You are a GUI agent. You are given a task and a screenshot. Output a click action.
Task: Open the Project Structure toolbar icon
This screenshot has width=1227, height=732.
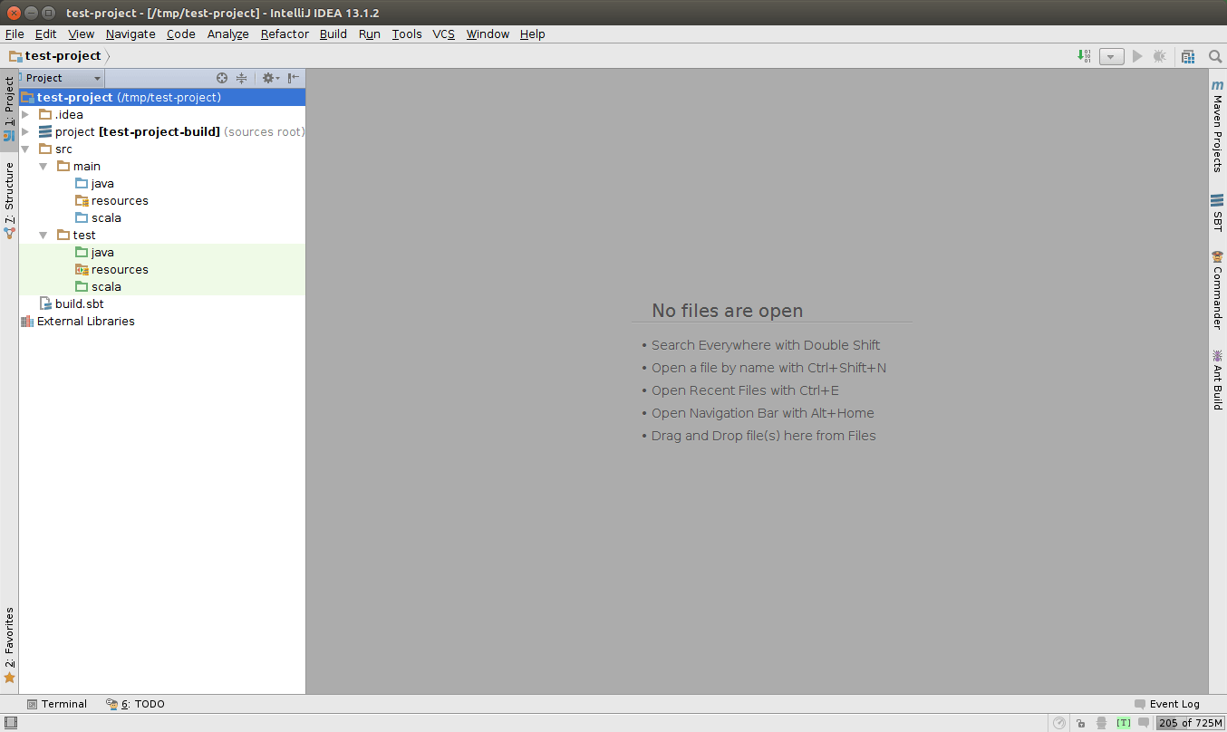(x=1188, y=56)
